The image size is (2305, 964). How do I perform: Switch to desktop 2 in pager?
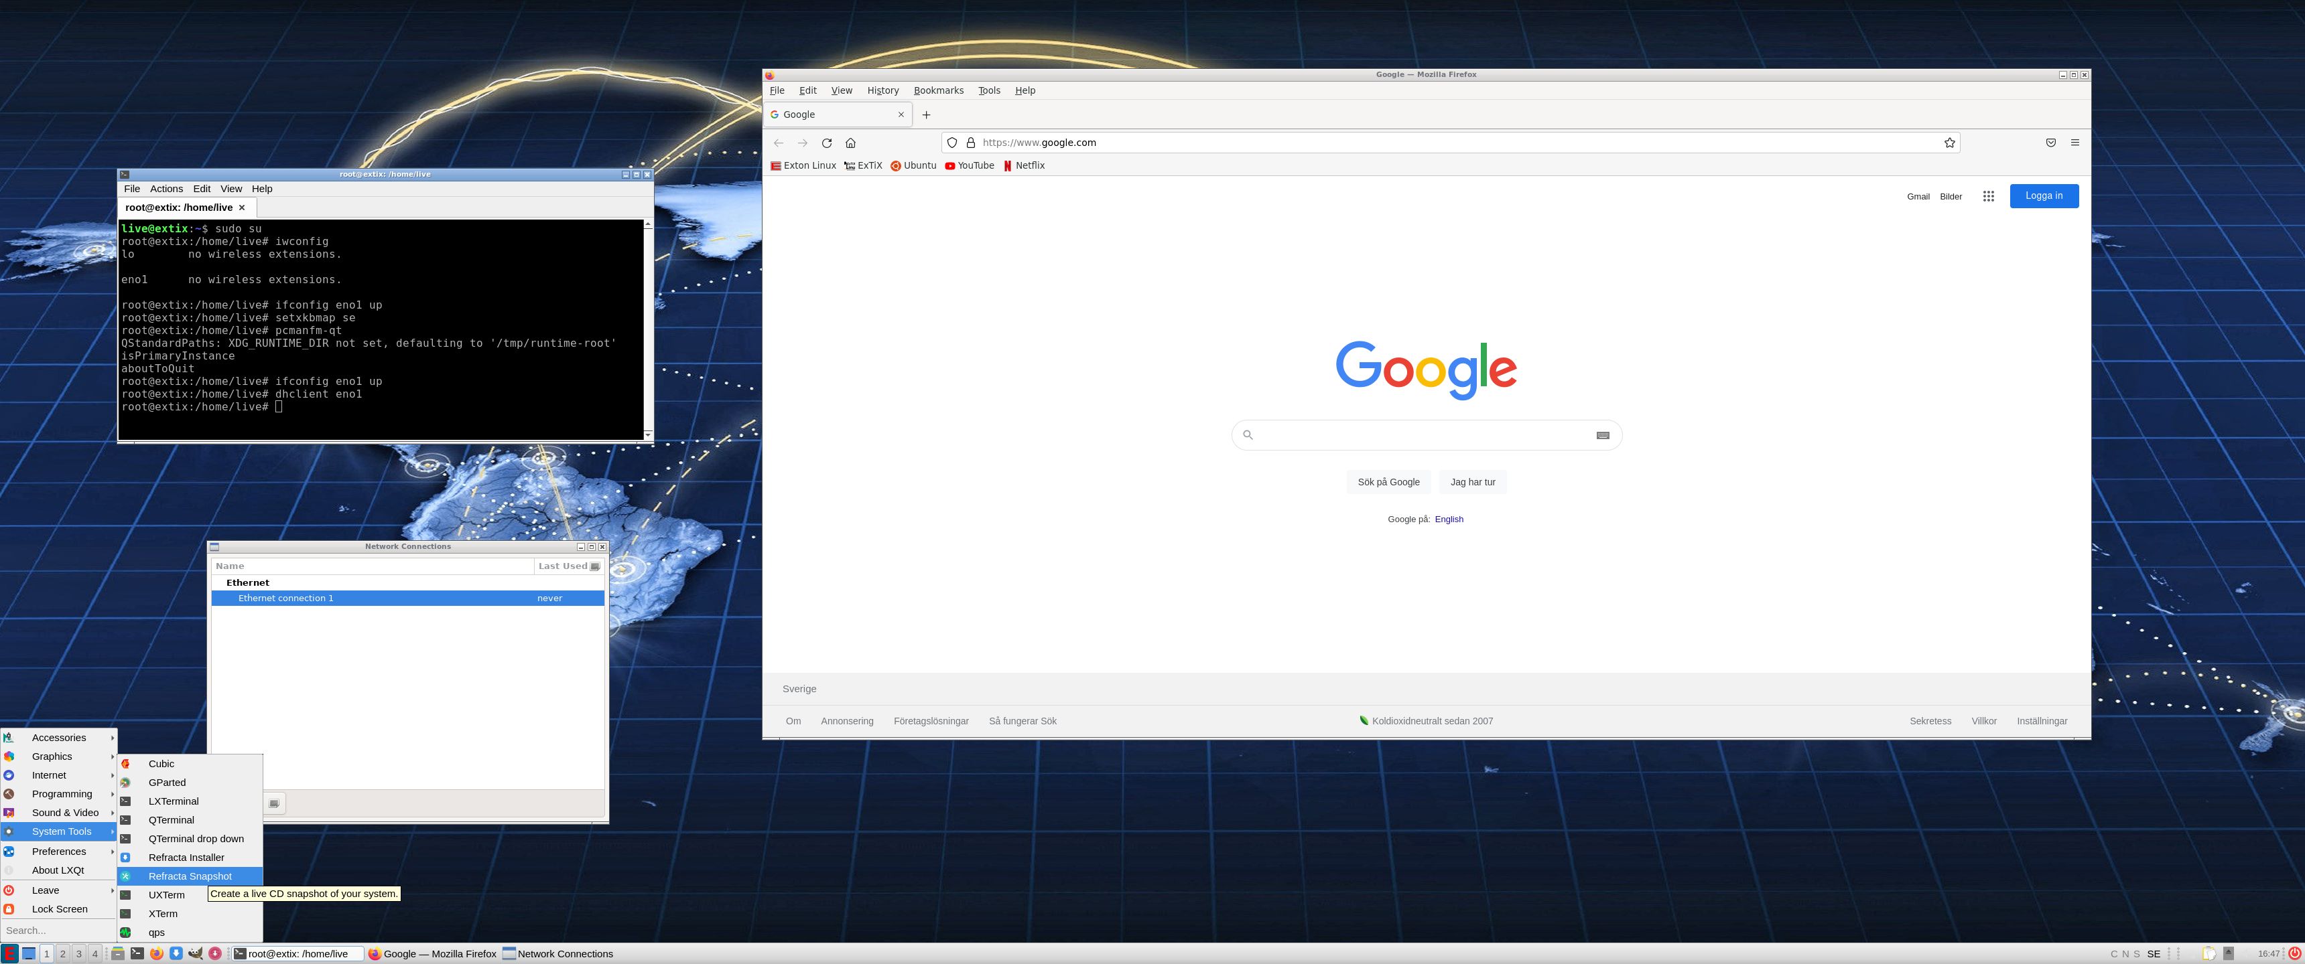62,954
